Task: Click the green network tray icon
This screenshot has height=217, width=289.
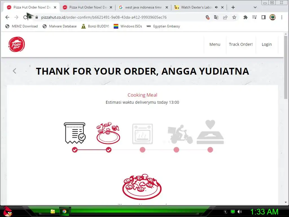Action: pos(233,212)
